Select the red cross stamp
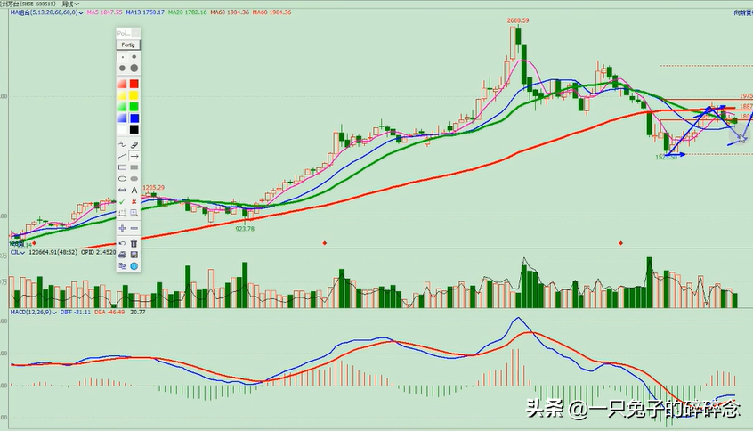 (134, 202)
